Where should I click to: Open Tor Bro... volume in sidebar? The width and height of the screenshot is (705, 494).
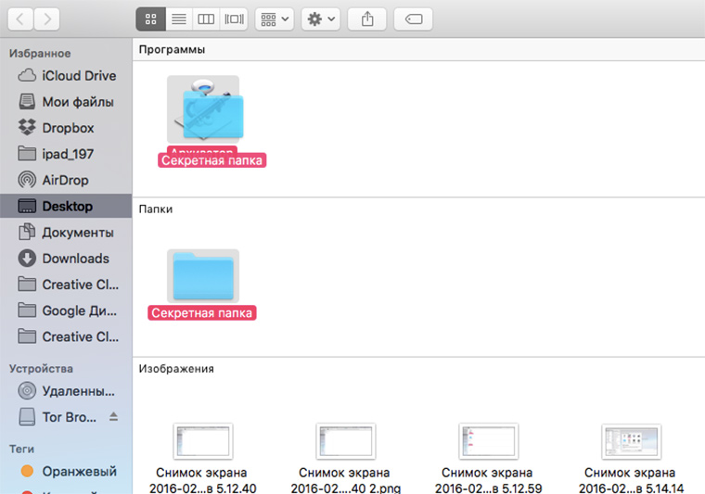(66, 417)
